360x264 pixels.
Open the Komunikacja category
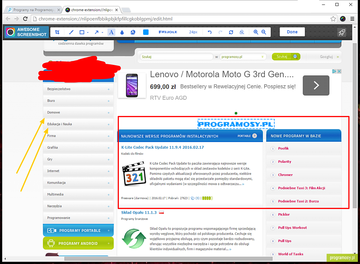(78, 183)
